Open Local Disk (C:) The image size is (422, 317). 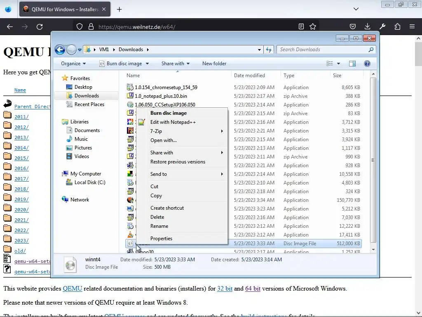click(x=89, y=182)
